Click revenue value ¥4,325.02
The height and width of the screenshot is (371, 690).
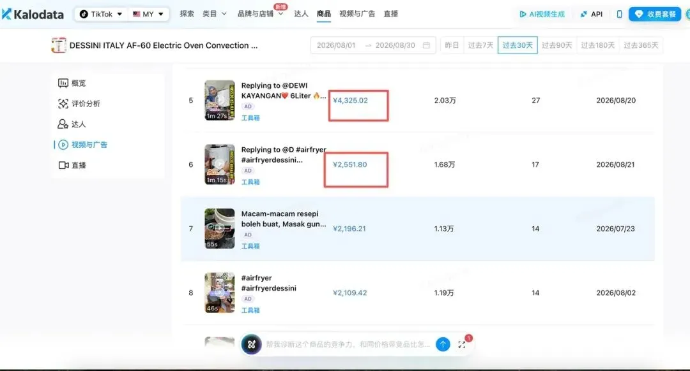point(350,100)
